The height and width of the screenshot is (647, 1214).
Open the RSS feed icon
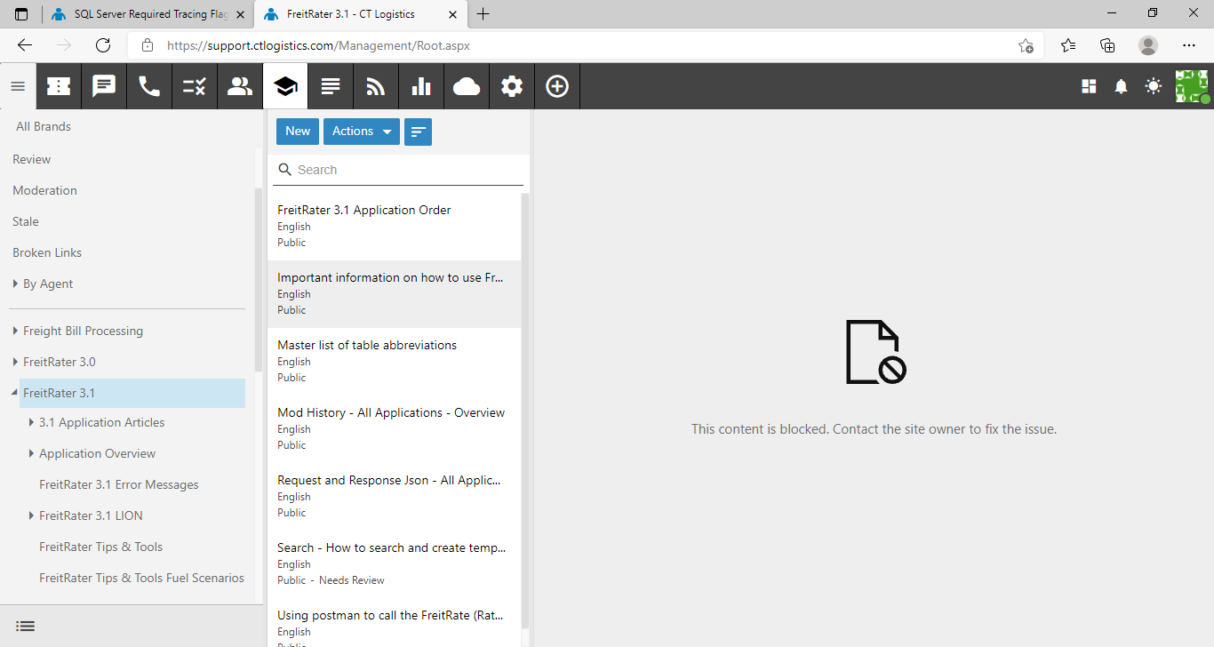pos(376,86)
